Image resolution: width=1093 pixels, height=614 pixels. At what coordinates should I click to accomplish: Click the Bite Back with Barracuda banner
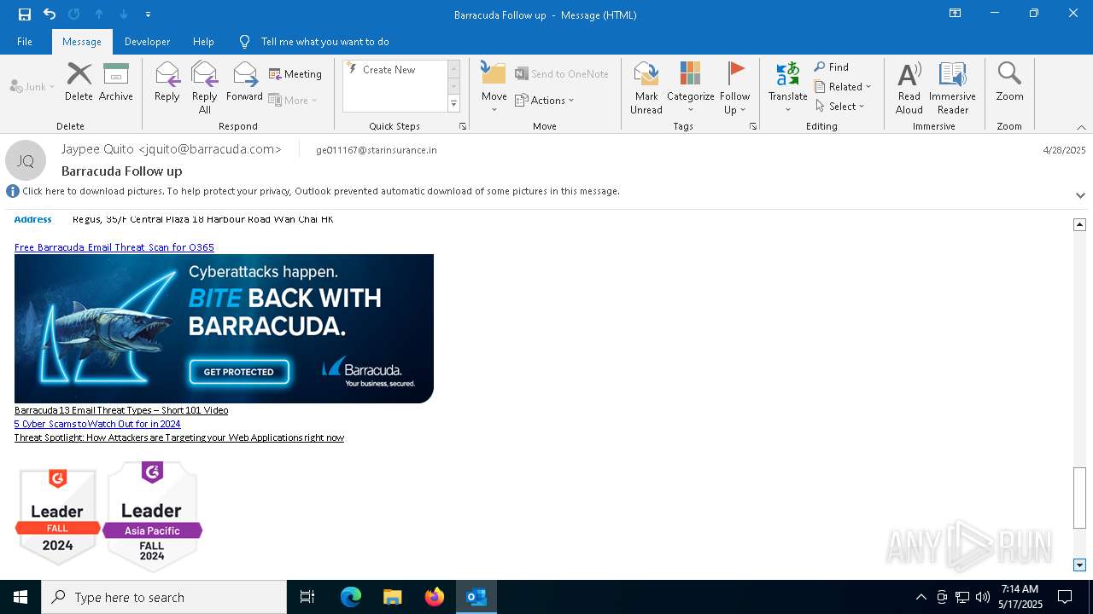click(224, 328)
